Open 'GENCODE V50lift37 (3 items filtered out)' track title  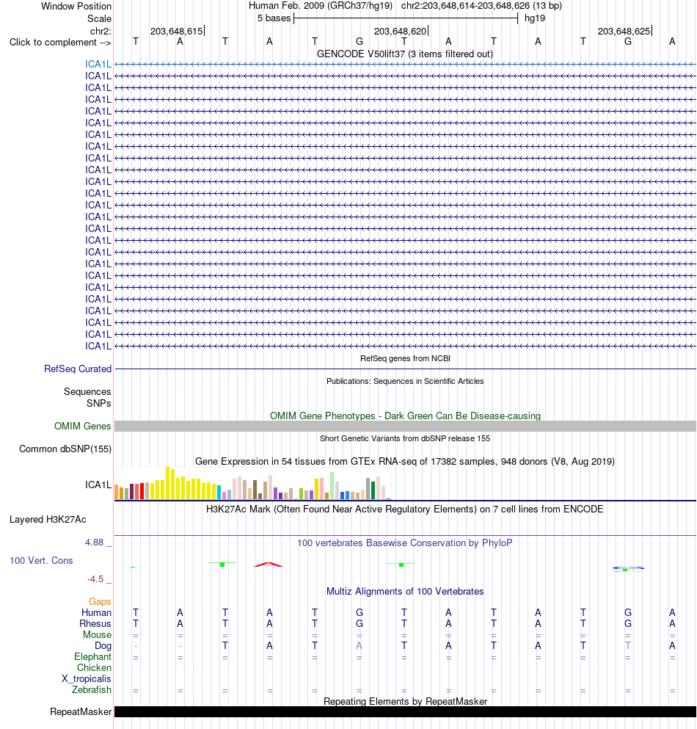[x=405, y=54]
